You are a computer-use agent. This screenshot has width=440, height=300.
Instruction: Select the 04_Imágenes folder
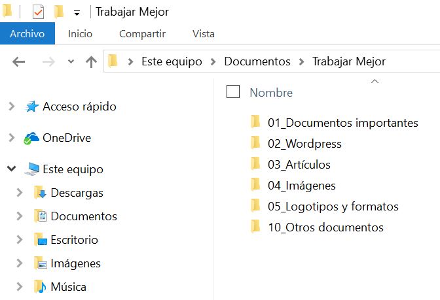tap(302, 186)
